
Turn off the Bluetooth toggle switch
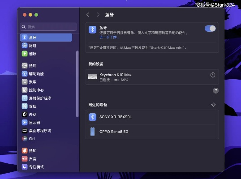(210, 29)
